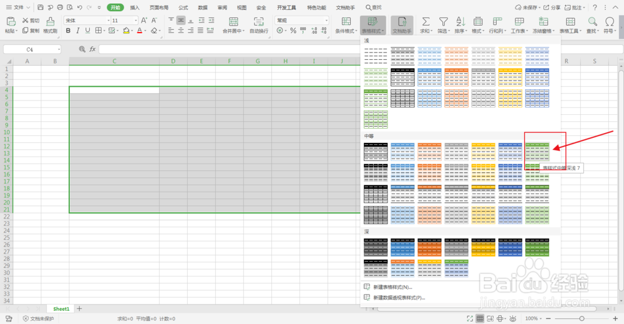This screenshot has width=624, height=324.
Task: Toggle vertical middle alignment button
Action: click(181, 21)
